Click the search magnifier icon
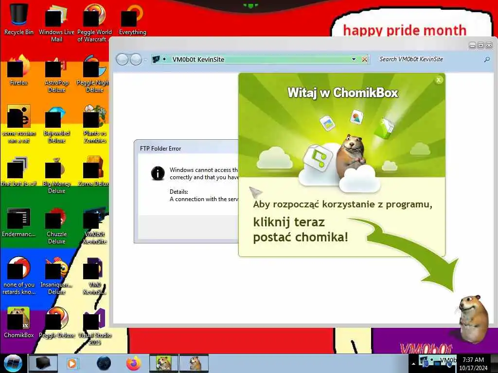The image size is (498, 373). (x=486, y=59)
